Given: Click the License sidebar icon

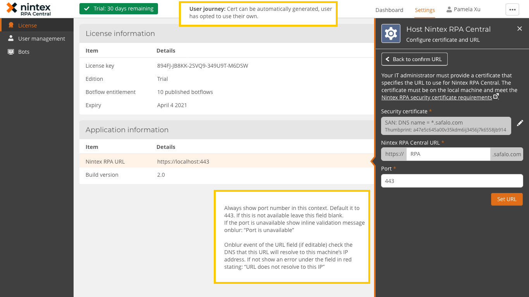Looking at the screenshot, I should click(x=11, y=26).
